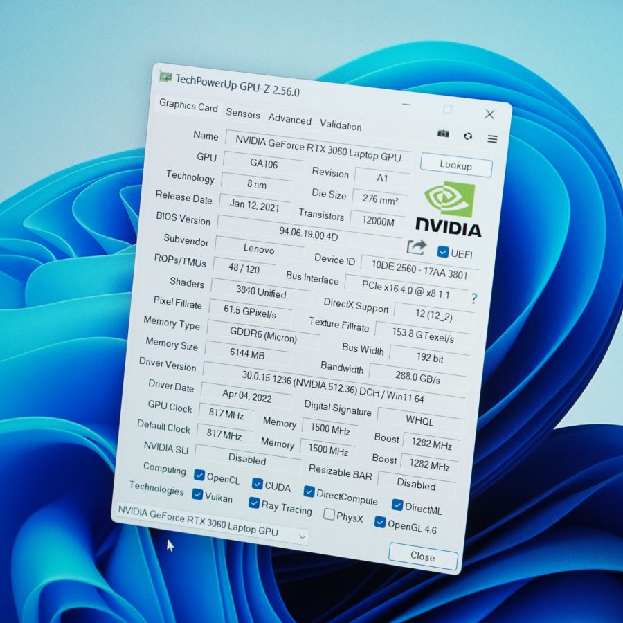623x623 pixels.
Task: Click the Subvendor value Lenovo
Action: [259, 249]
